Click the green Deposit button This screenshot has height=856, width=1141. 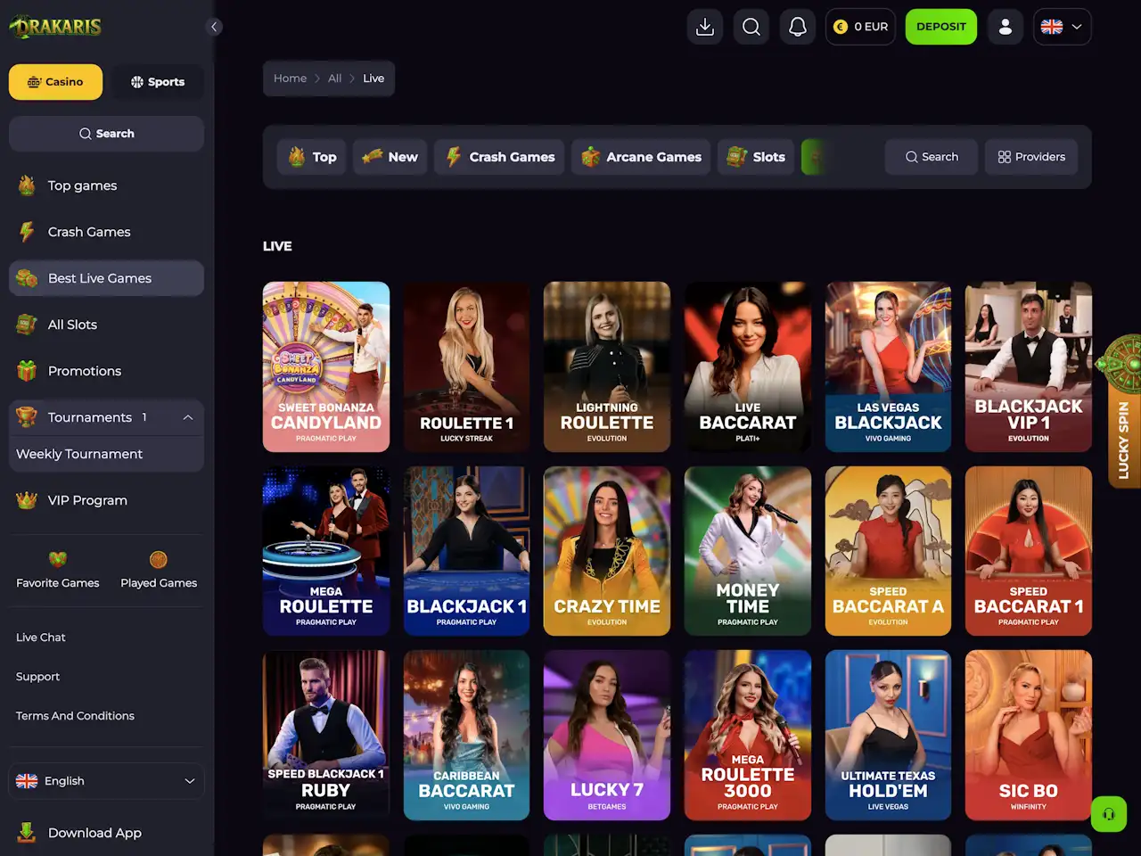(x=941, y=27)
